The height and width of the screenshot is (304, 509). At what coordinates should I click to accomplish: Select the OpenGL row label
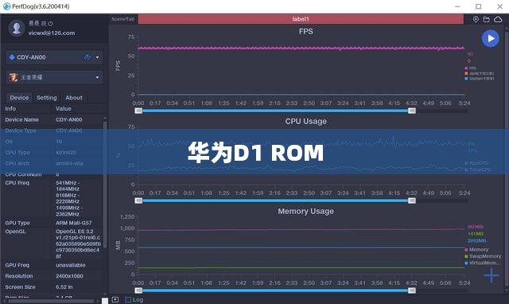click(15, 232)
